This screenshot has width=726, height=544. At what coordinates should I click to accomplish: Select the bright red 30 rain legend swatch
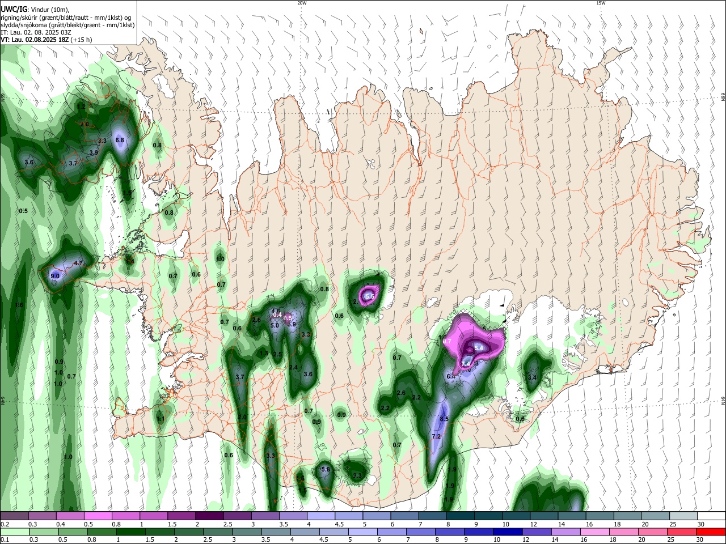point(711,532)
